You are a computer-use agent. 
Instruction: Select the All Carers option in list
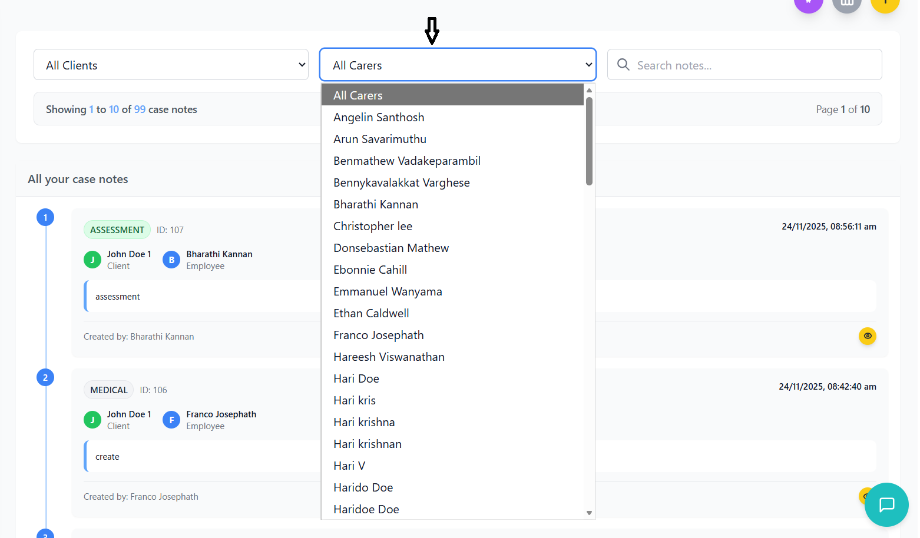(x=358, y=95)
